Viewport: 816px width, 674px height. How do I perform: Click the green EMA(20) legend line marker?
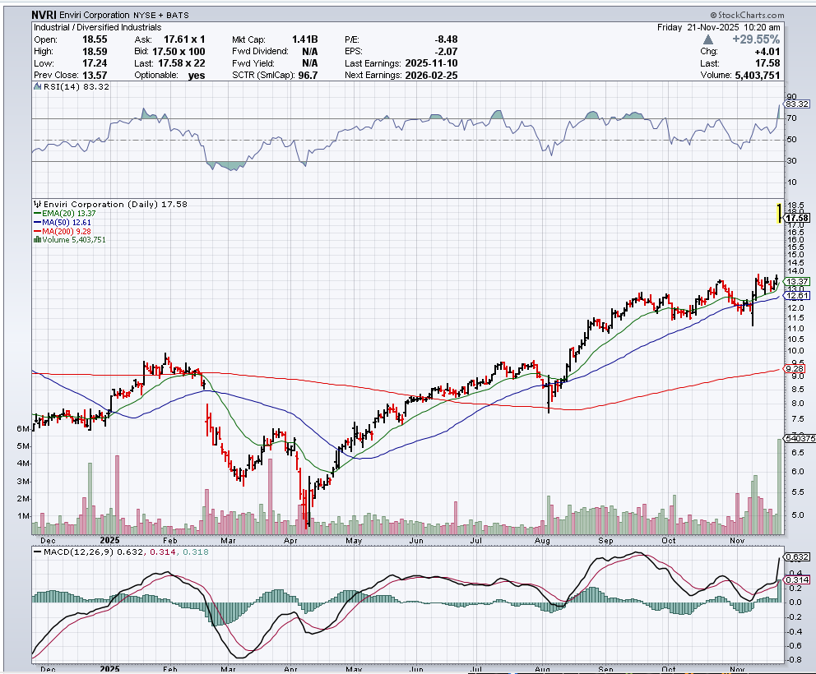click(x=37, y=213)
